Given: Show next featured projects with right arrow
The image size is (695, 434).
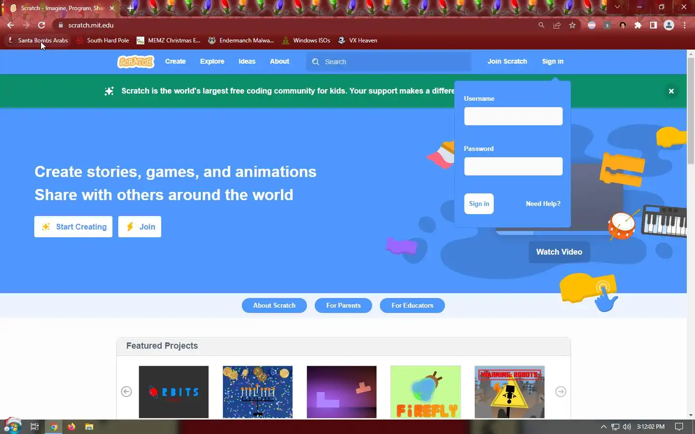Looking at the screenshot, I should pos(560,392).
